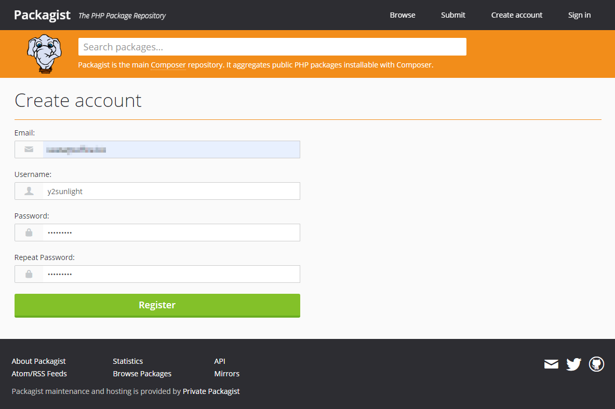Open the Sign in page
The height and width of the screenshot is (409, 615).
tap(579, 15)
